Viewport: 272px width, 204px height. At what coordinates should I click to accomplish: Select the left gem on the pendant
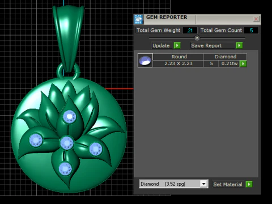pos(36,140)
